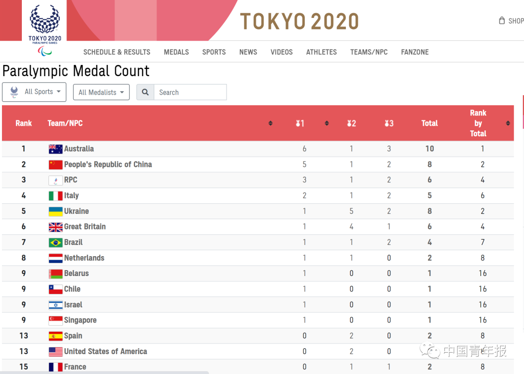The width and height of the screenshot is (524, 374).
Task: Open the United States of America link
Action: [x=106, y=351]
